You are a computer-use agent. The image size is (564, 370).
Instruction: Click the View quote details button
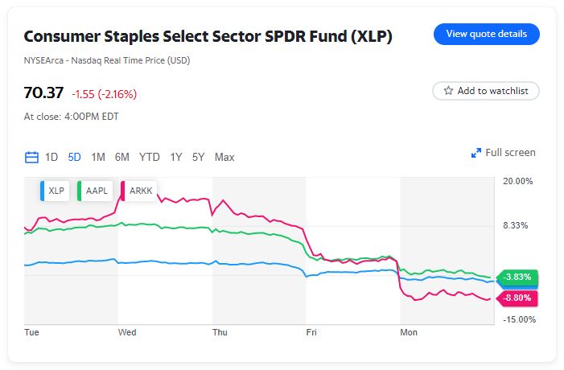click(486, 34)
